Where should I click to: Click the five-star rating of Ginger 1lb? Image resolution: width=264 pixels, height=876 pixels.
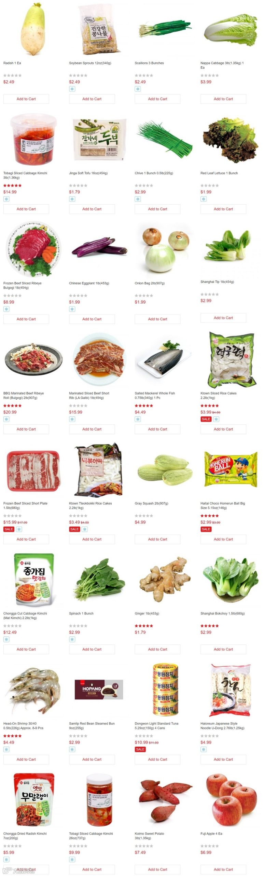click(144, 626)
